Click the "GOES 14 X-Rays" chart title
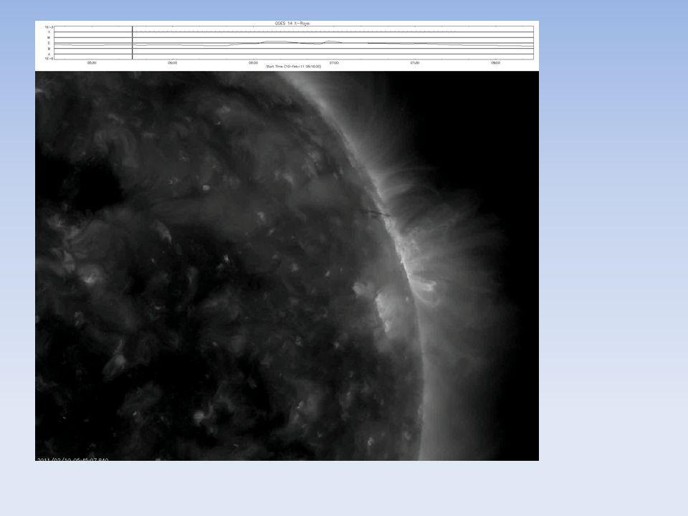This screenshot has width=688, height=516. click(x=292, y=23)
